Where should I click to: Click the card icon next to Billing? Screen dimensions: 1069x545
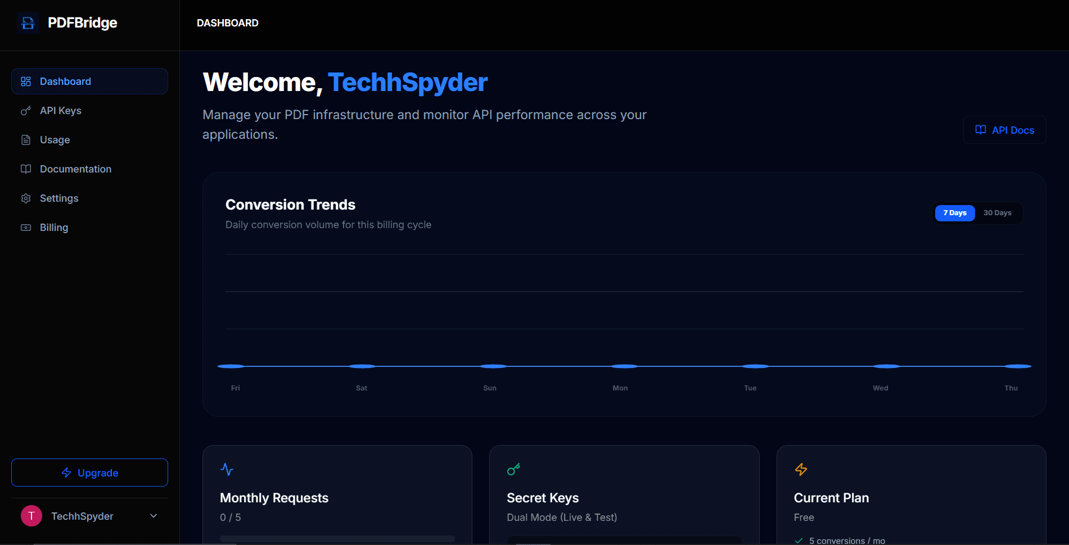point(26,227)
